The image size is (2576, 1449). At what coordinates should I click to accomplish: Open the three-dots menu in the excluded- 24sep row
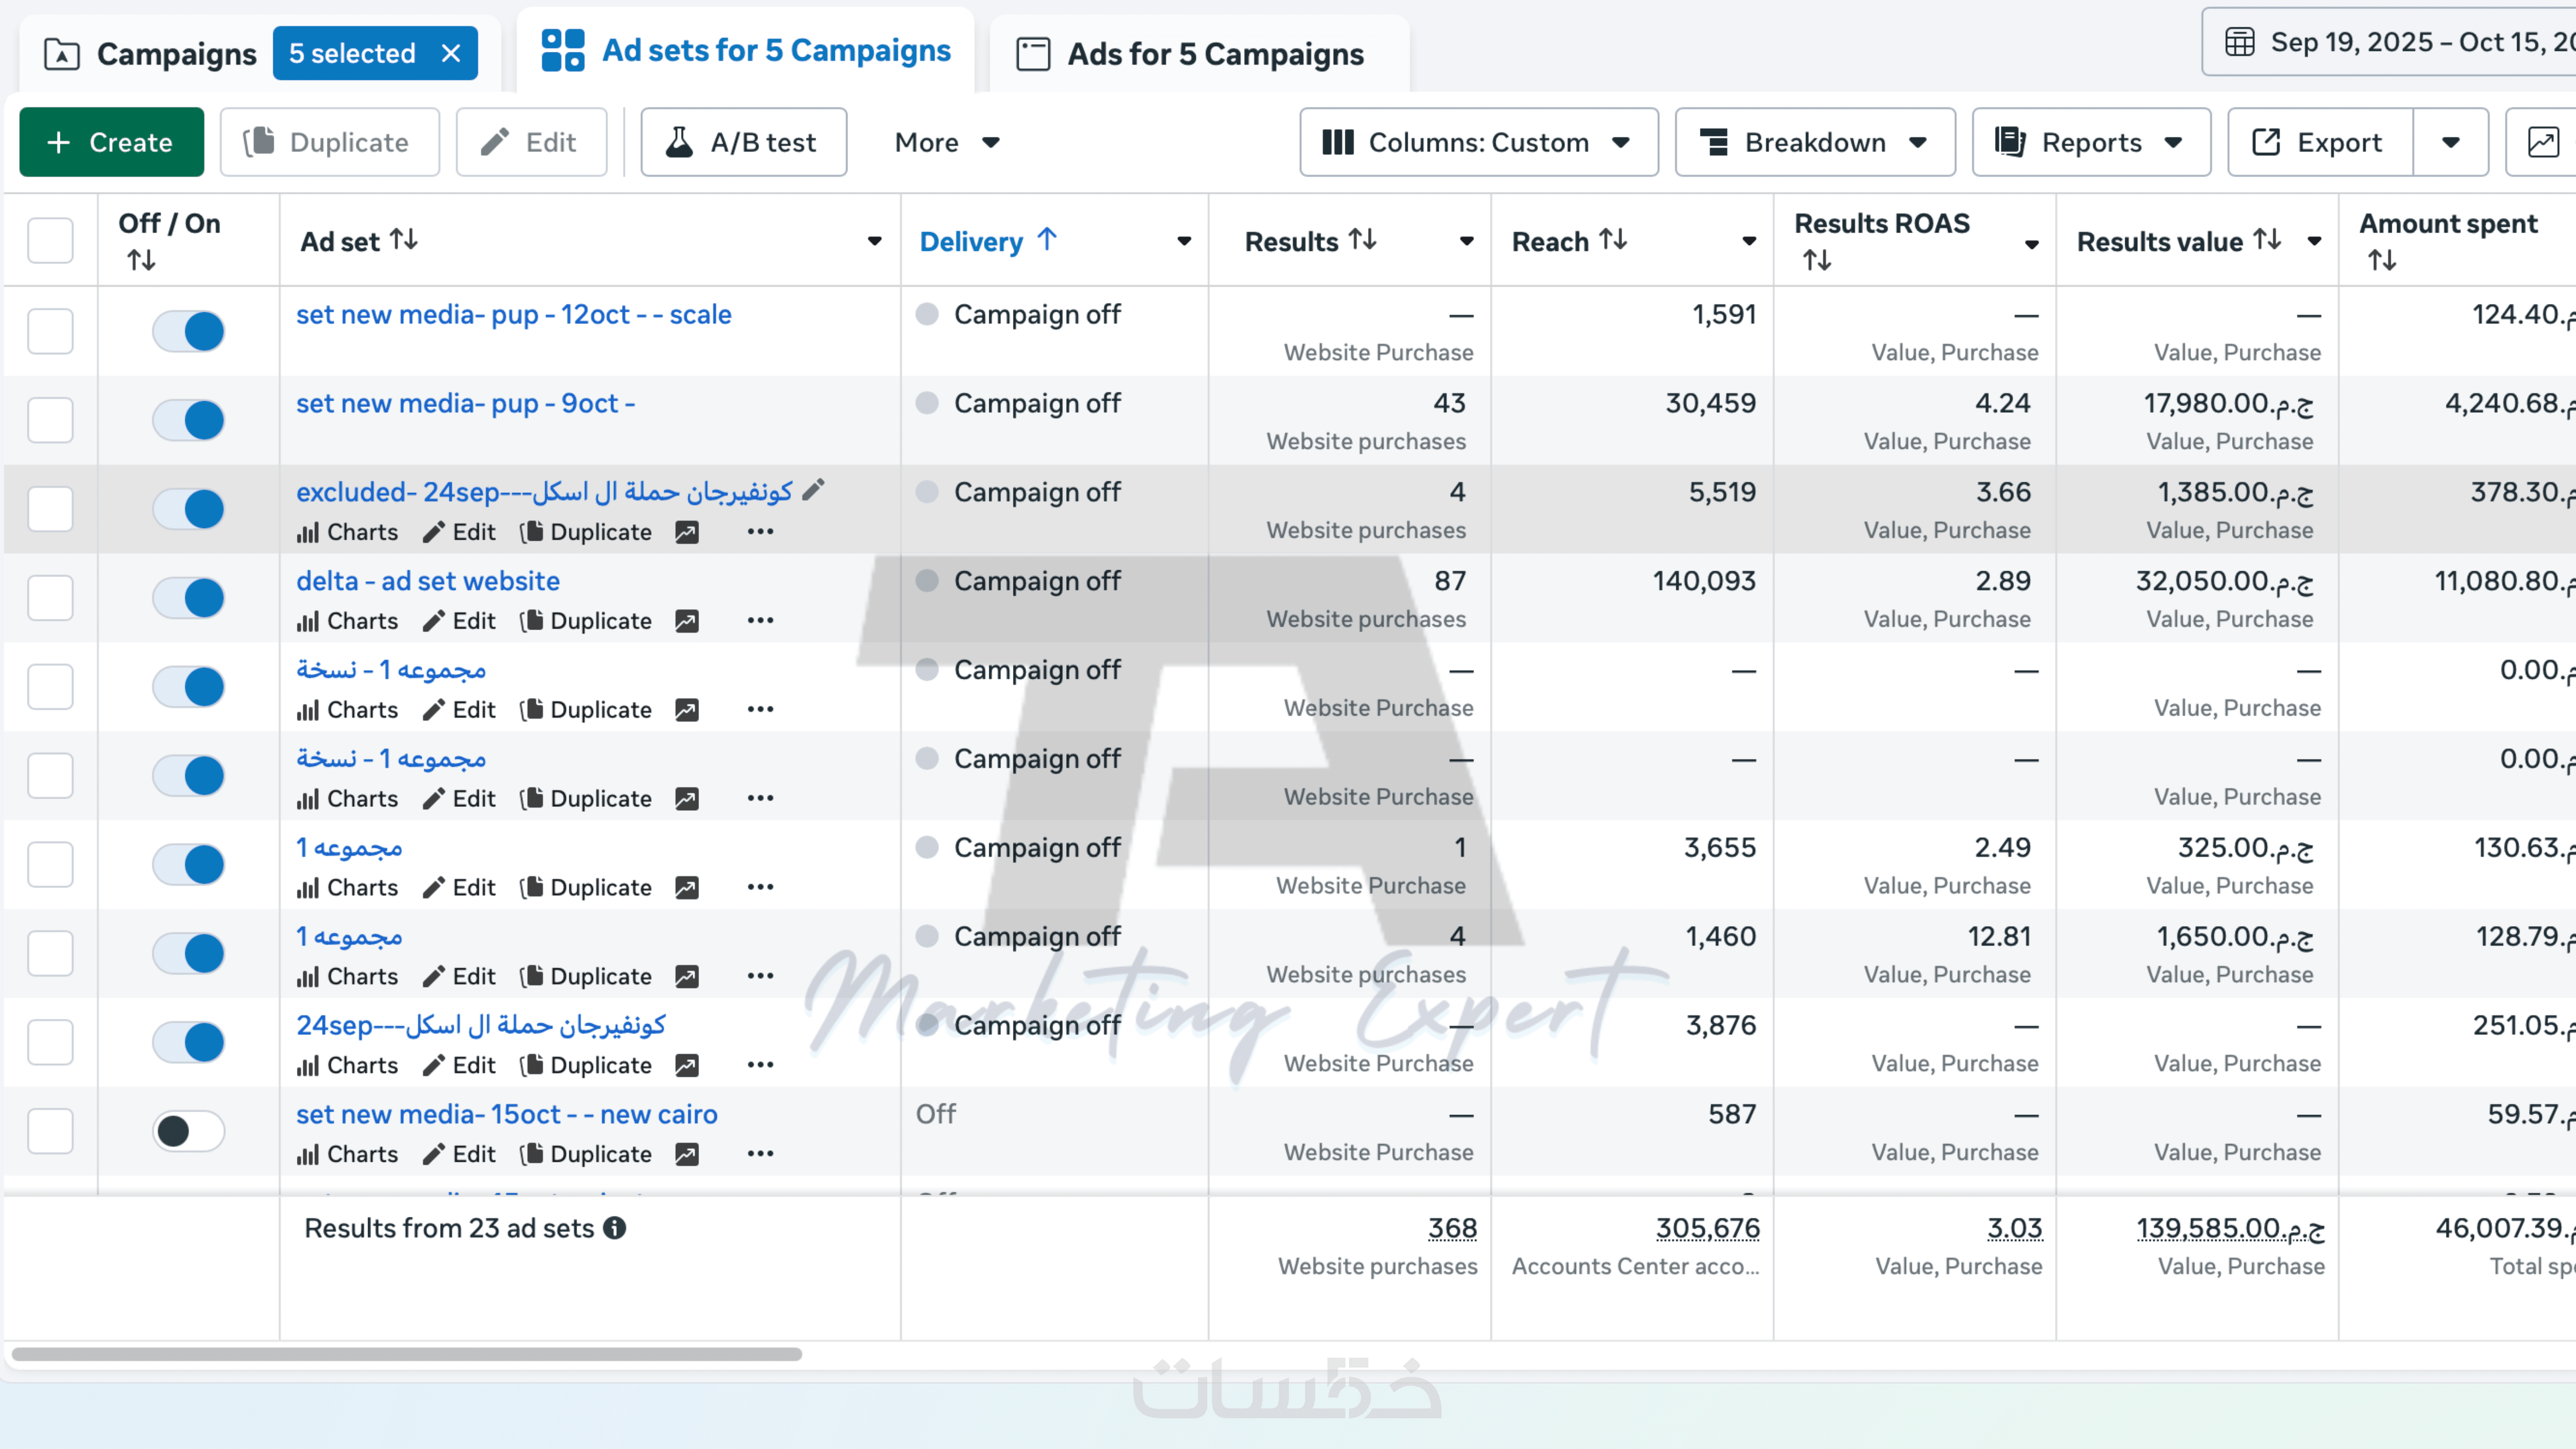(760, 532)
